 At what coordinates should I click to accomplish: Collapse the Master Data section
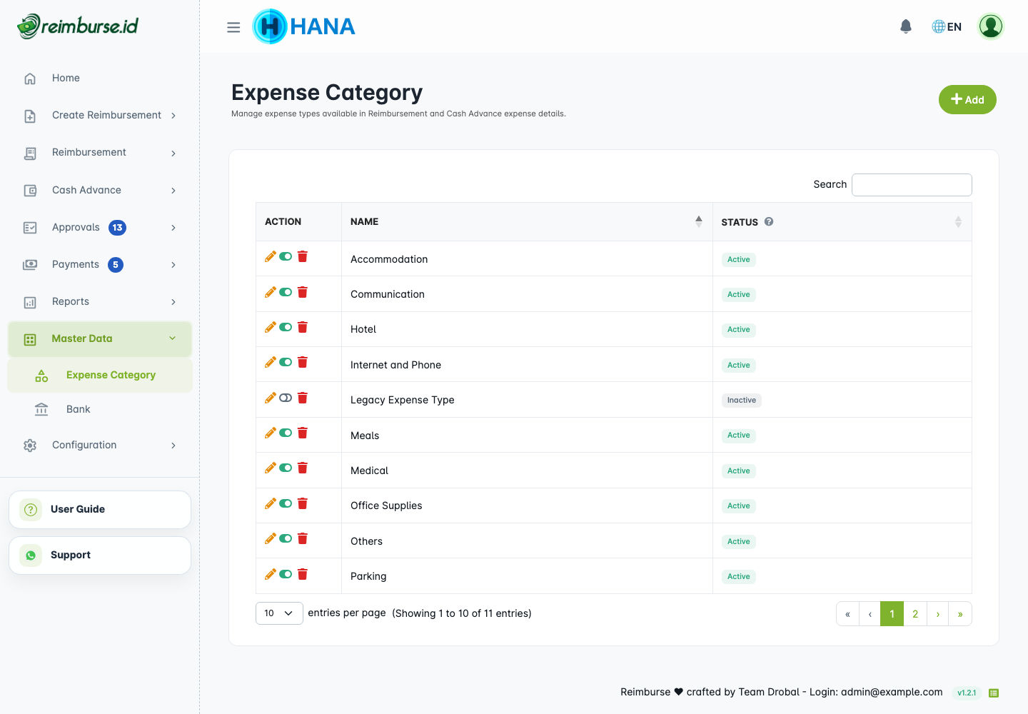click(100, 339)
